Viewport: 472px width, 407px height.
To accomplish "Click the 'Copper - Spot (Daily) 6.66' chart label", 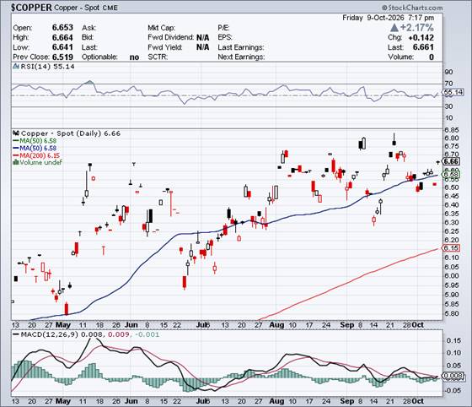I will click(x=71, y=133).
